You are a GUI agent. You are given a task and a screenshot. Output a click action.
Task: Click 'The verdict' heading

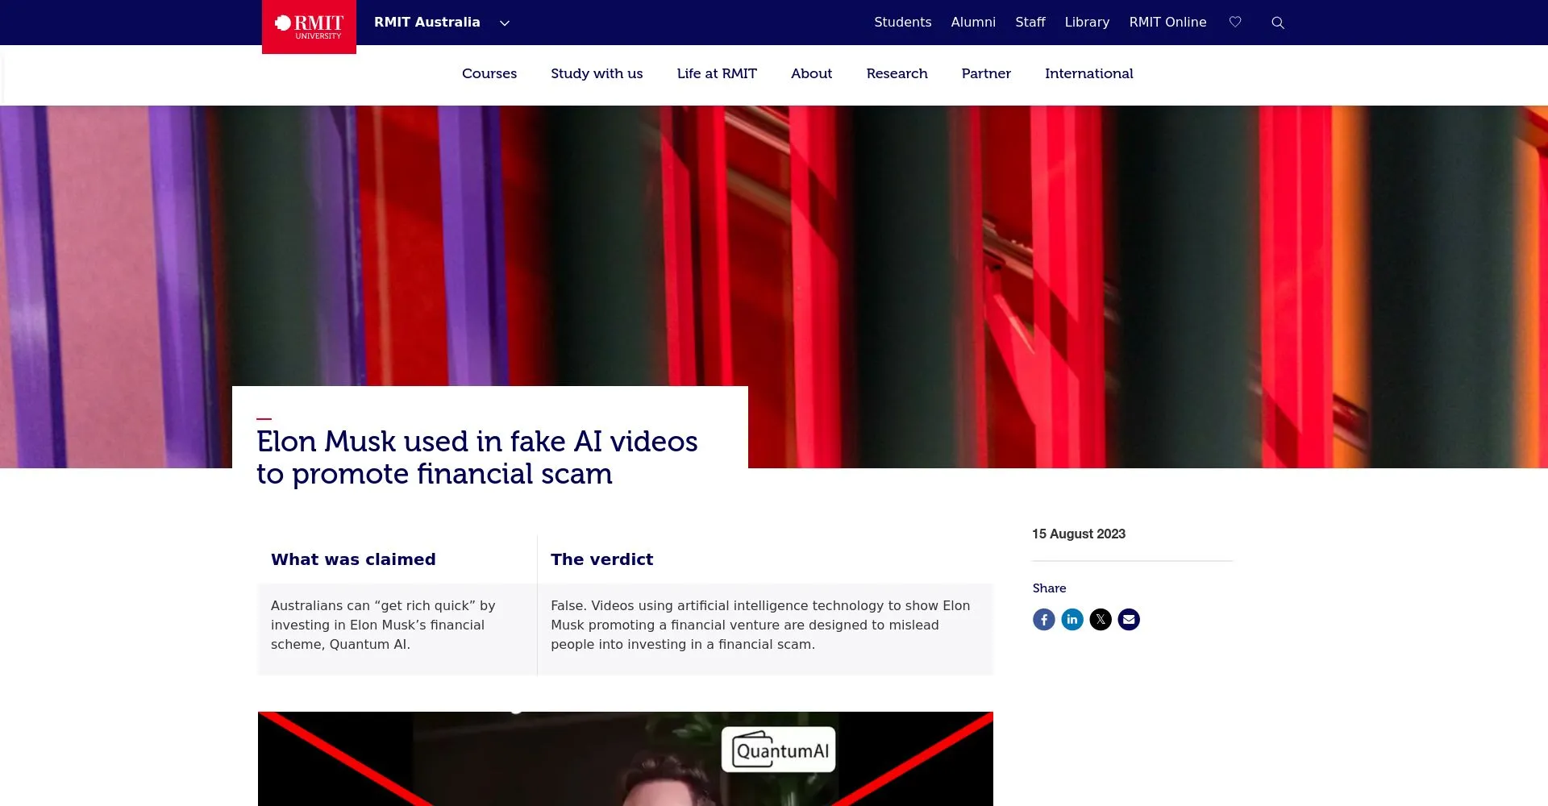601,559
